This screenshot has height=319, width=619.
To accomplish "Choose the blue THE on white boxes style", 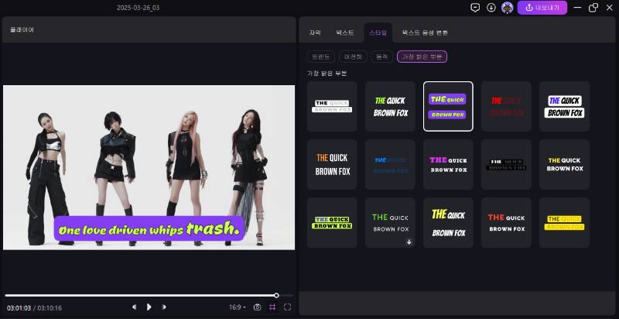I will tap(565, 106).
